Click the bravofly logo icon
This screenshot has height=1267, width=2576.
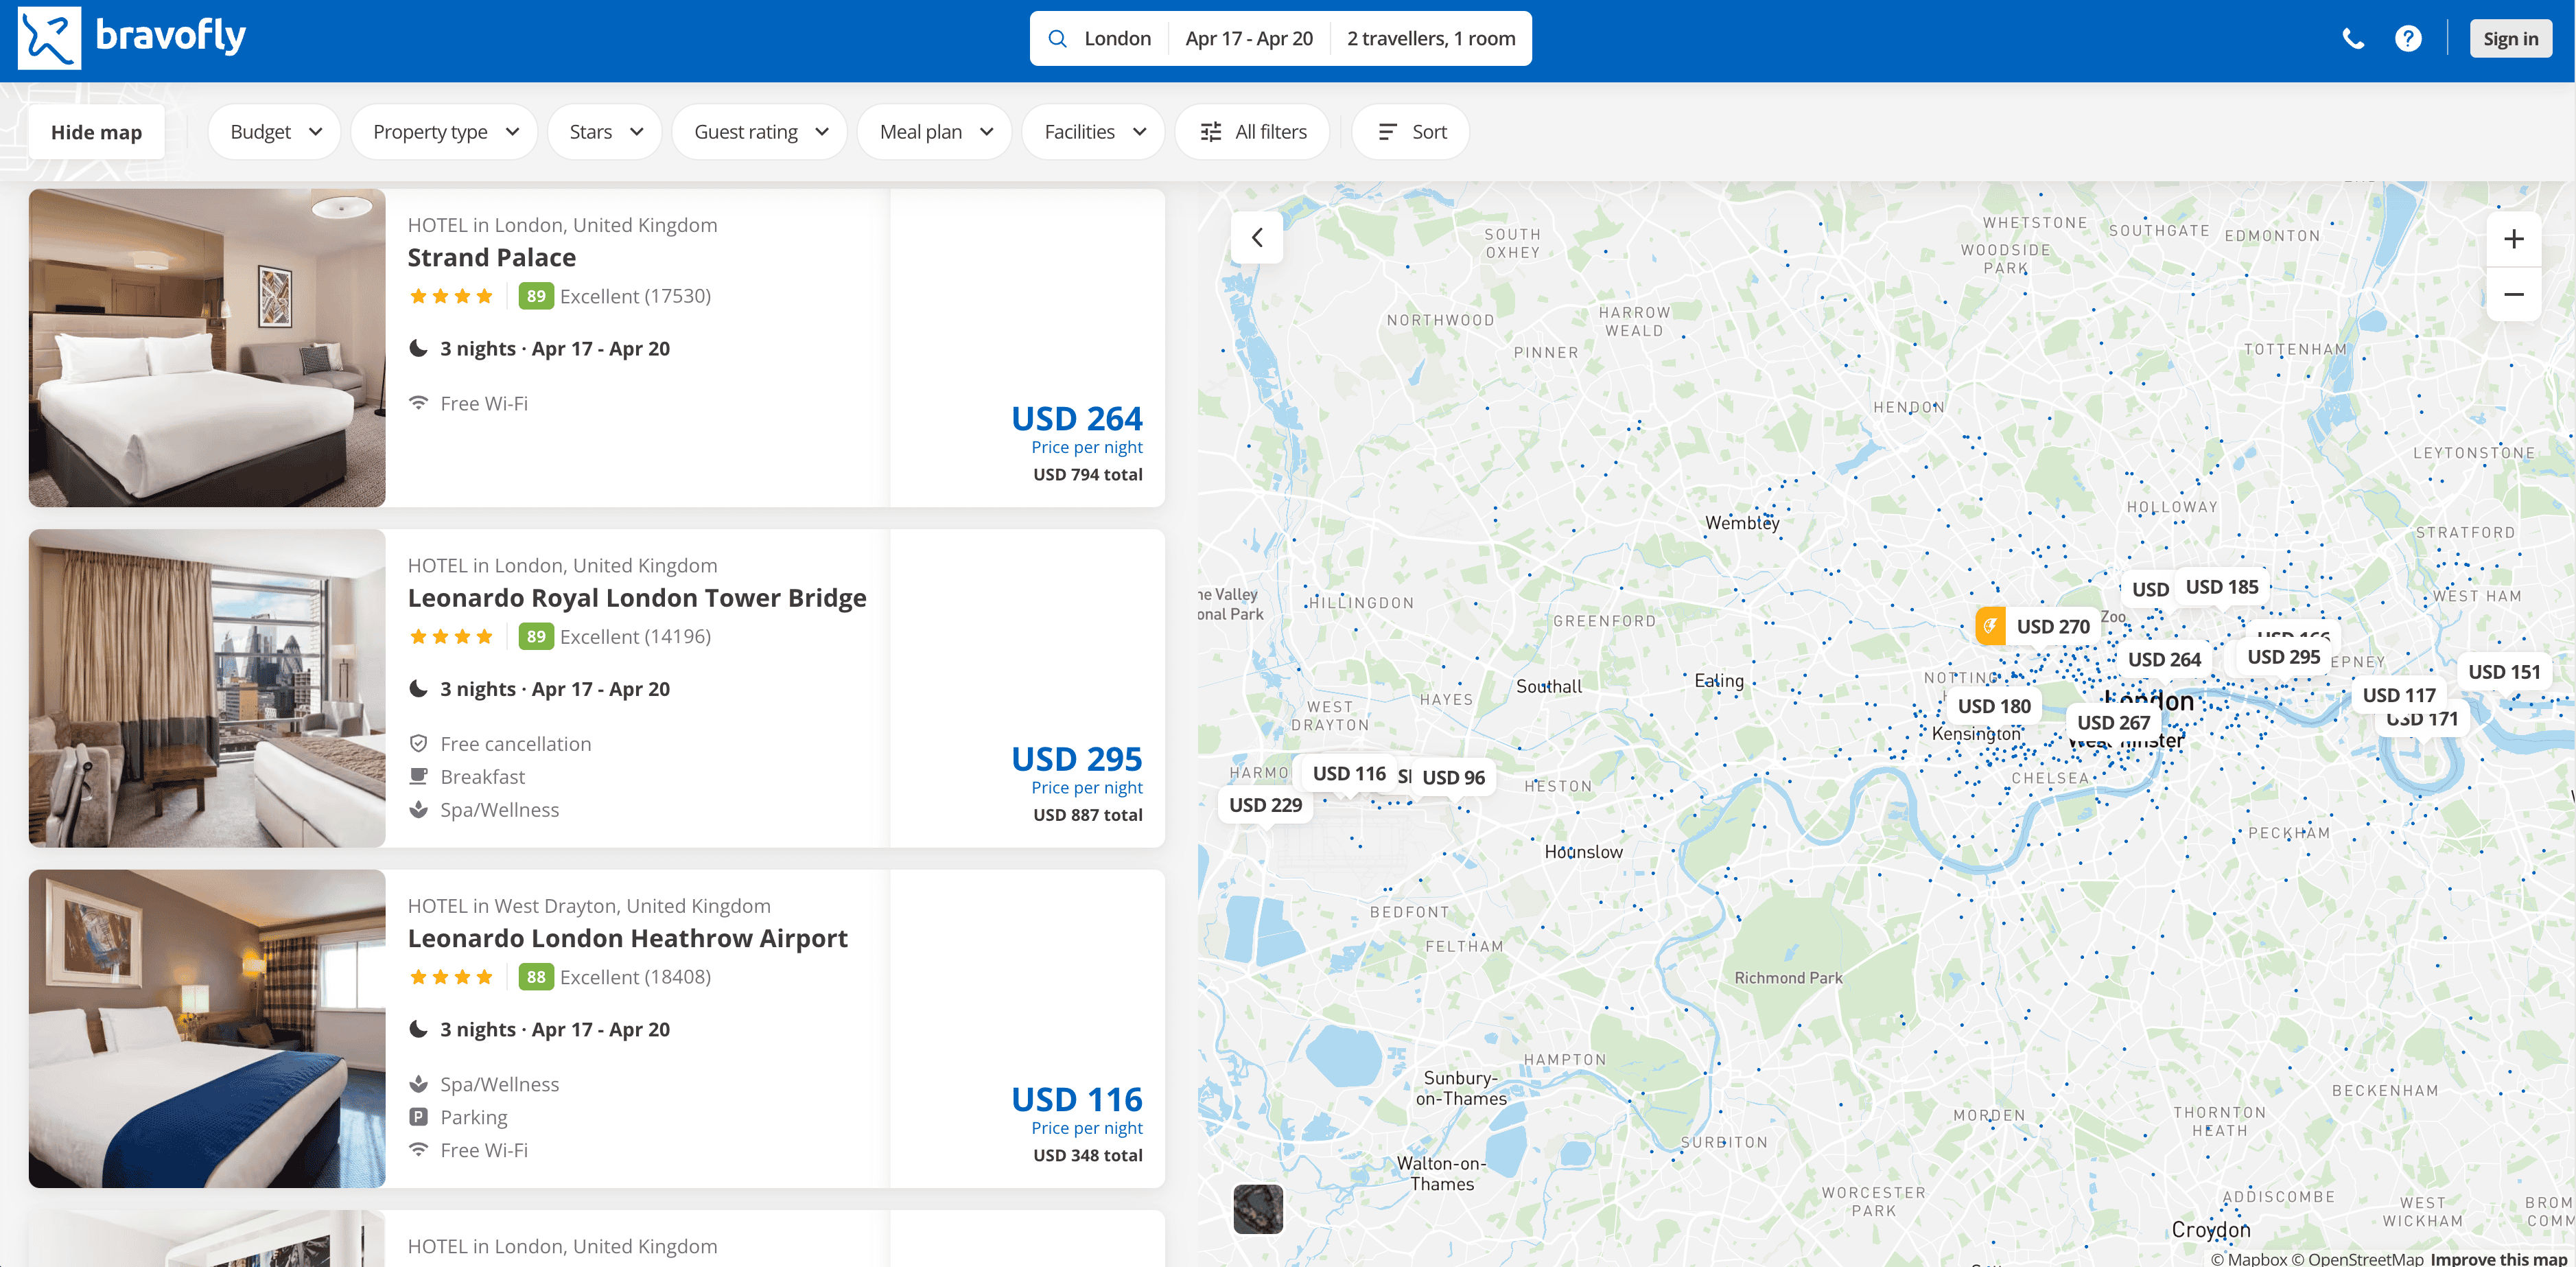pyautogui.click(x=49, y=38)
